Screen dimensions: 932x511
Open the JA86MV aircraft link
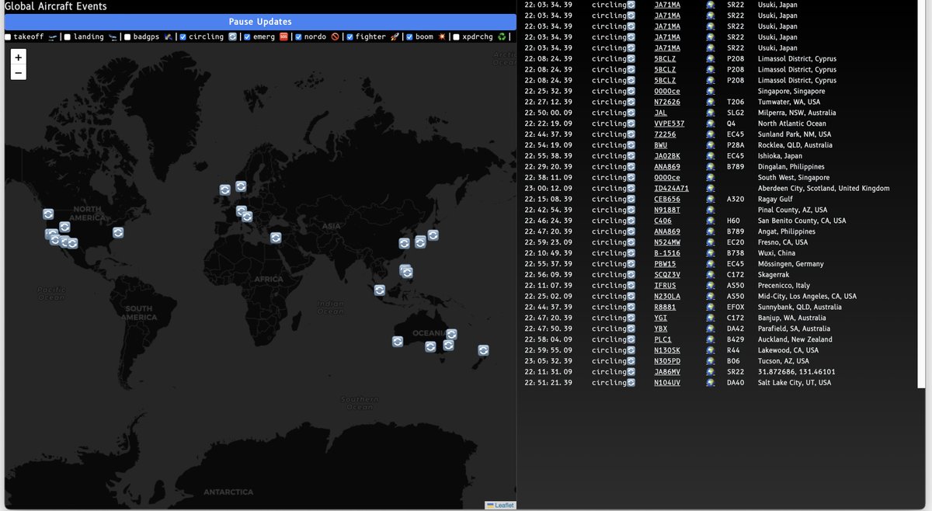[667, 372]
